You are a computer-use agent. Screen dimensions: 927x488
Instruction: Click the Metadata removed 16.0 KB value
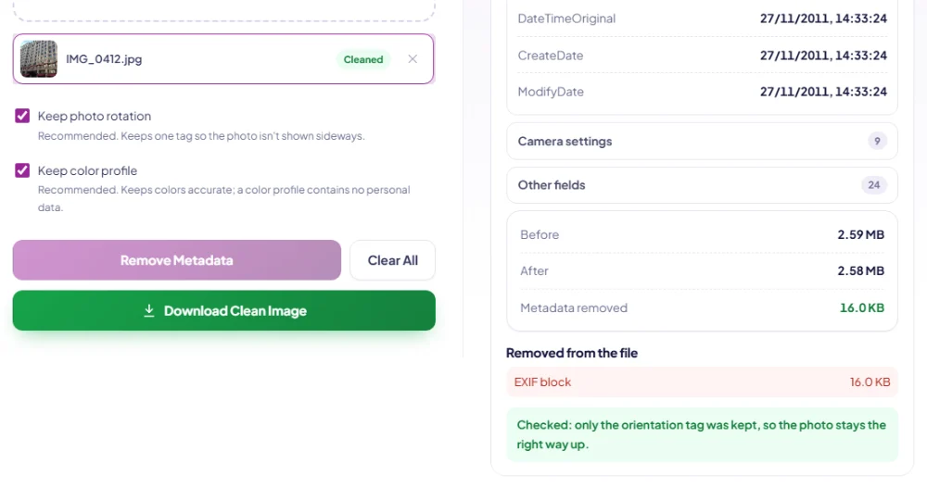[x=862, y=307]
